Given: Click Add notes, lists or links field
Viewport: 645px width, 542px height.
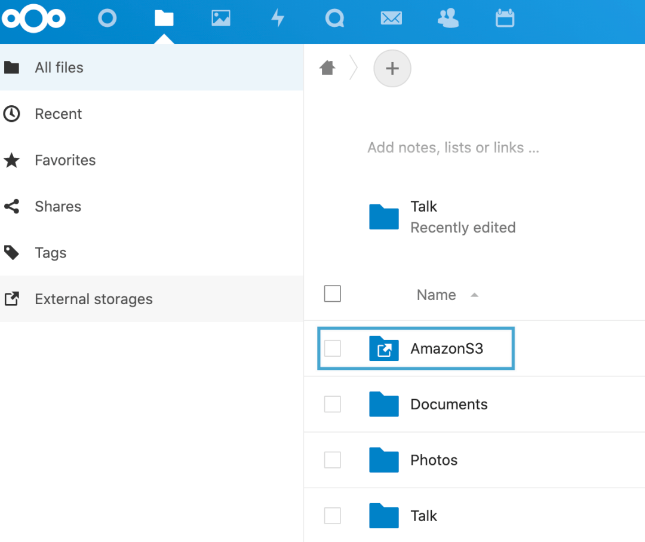Looking at the screenshot, I should click(x=453, y=148).
